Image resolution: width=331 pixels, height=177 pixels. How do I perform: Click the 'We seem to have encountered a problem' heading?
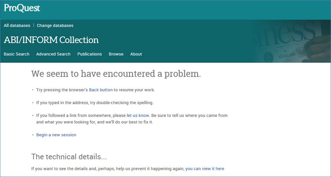tap(116, 74)
